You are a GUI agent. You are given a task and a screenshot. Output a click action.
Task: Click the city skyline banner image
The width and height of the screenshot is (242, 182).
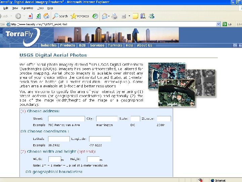(116, 35)
